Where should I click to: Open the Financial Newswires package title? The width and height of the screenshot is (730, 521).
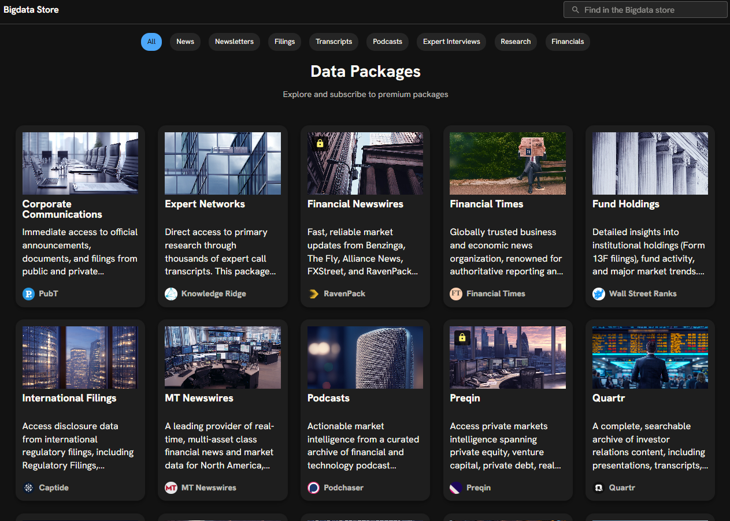[x=355, y=204]
